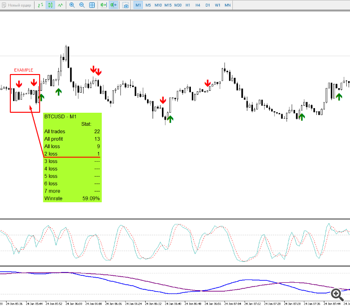Click the All trades 22 row

(72, 131)
